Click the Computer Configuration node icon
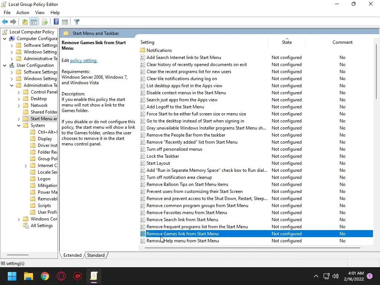Viewport: 380px width, 285px height. point(12,39)
